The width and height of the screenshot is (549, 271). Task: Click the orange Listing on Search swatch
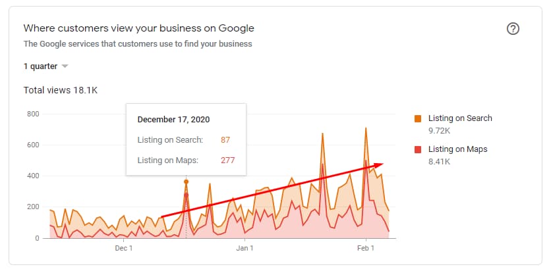point(418,119)
